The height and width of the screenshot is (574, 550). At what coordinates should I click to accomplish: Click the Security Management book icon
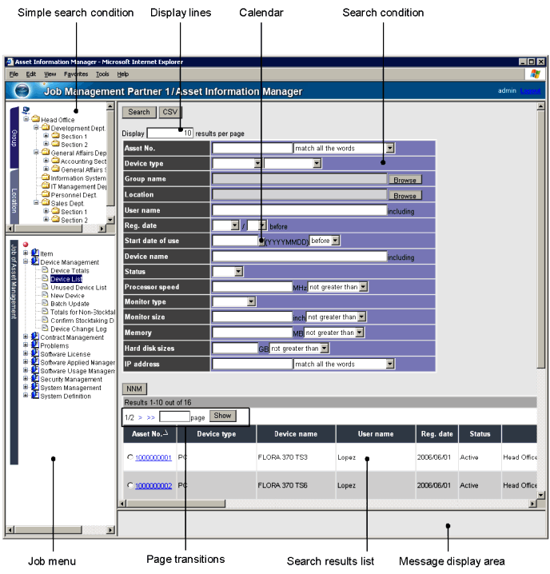tap(35, 378)
